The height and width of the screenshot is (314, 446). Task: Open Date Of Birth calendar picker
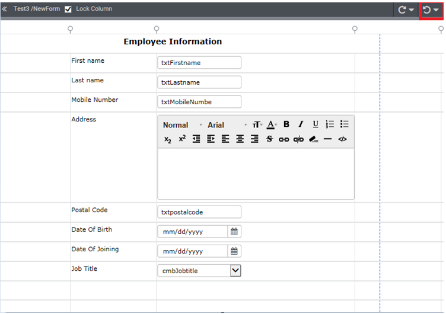234,232
